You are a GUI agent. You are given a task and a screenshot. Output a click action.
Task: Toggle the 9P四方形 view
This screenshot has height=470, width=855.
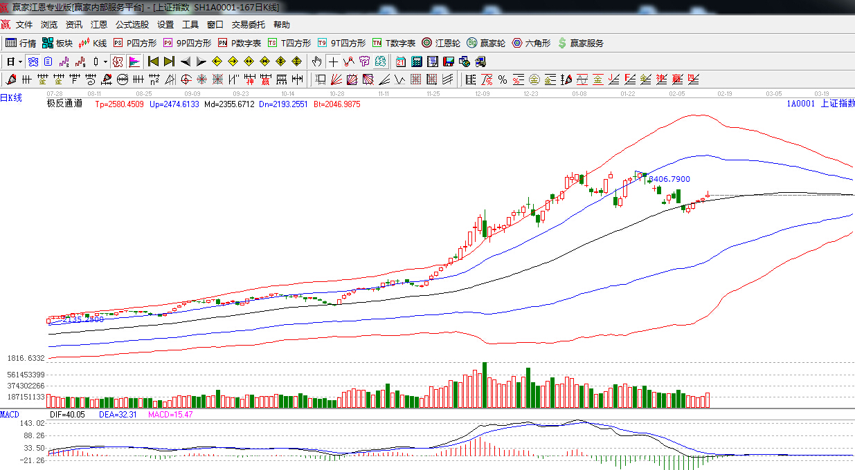click(187, 43)
